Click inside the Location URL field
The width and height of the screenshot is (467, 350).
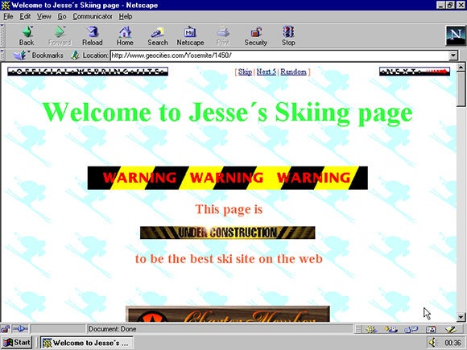[x=280, y=56]
